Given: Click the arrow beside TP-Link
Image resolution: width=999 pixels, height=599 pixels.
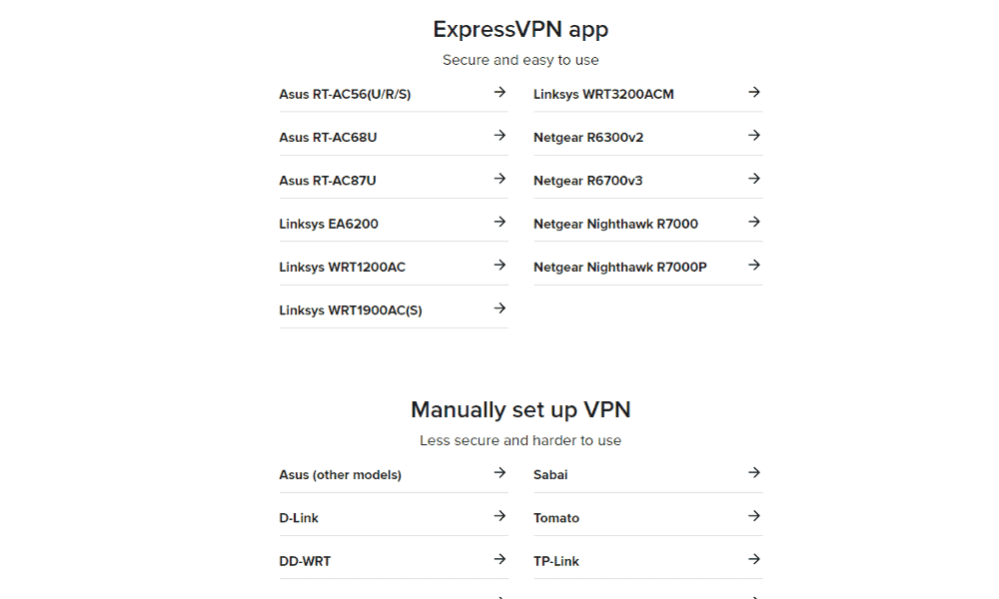Looking at the screenshot, I should click(x=752, y=559).
